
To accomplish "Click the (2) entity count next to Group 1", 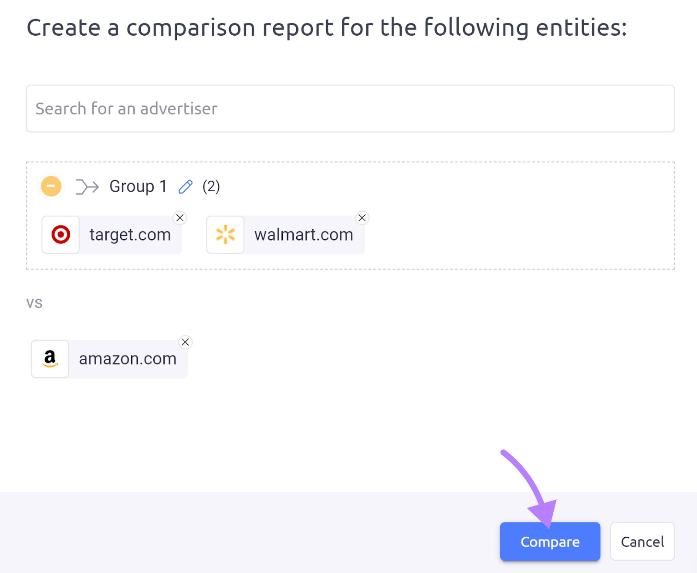I will (x=210, y=186).
